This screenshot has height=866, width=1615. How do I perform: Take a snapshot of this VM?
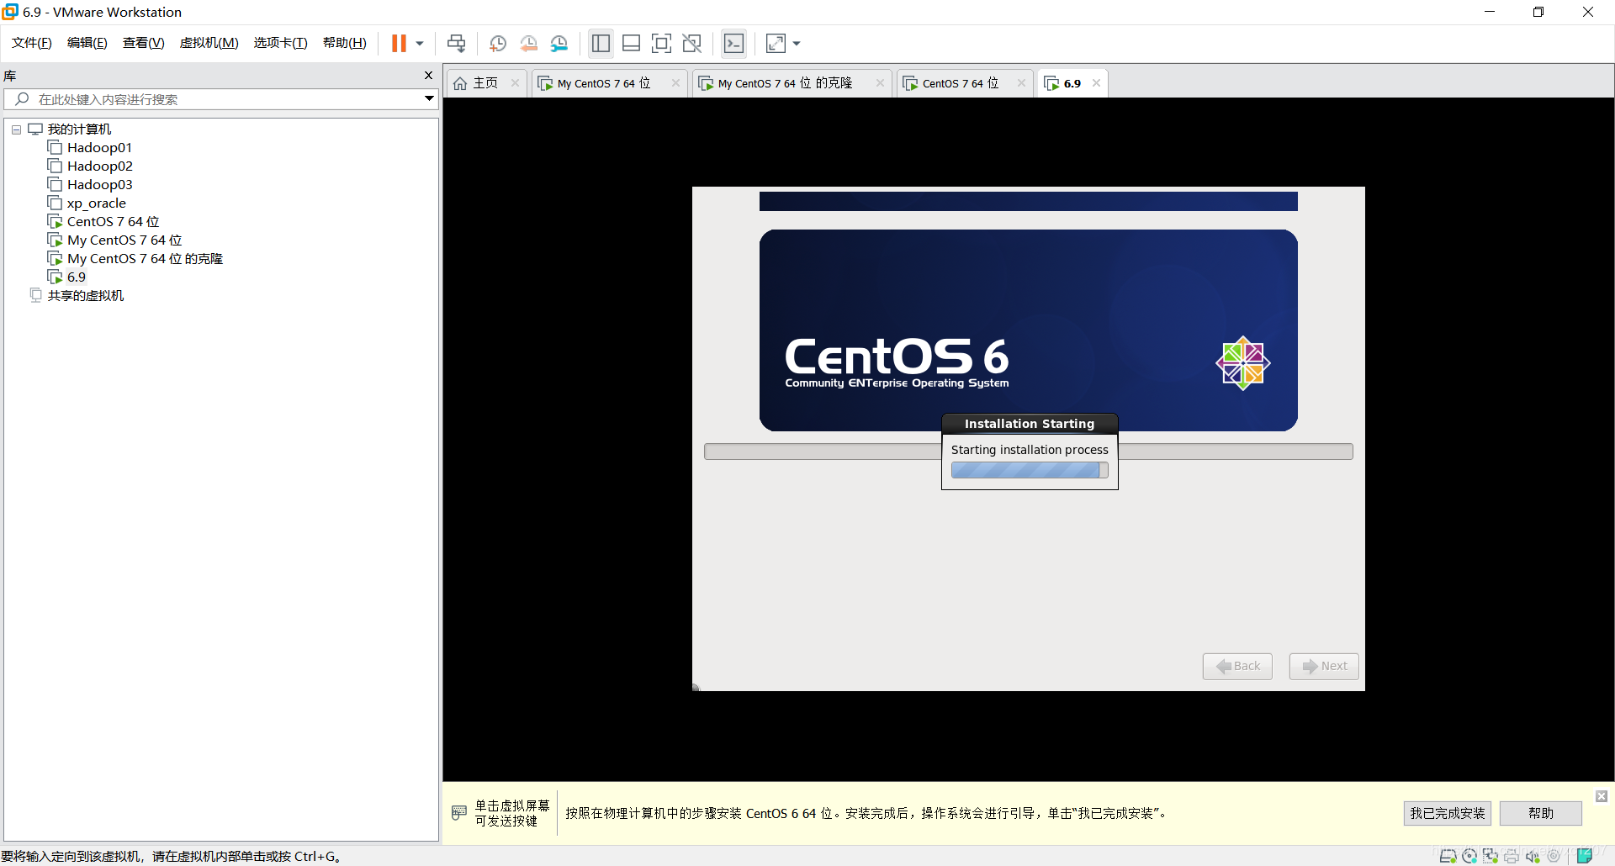tap(498, 44)
